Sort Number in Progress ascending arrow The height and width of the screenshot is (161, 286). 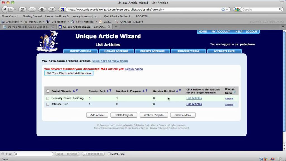pyautogui.click(x=144, y=91)
